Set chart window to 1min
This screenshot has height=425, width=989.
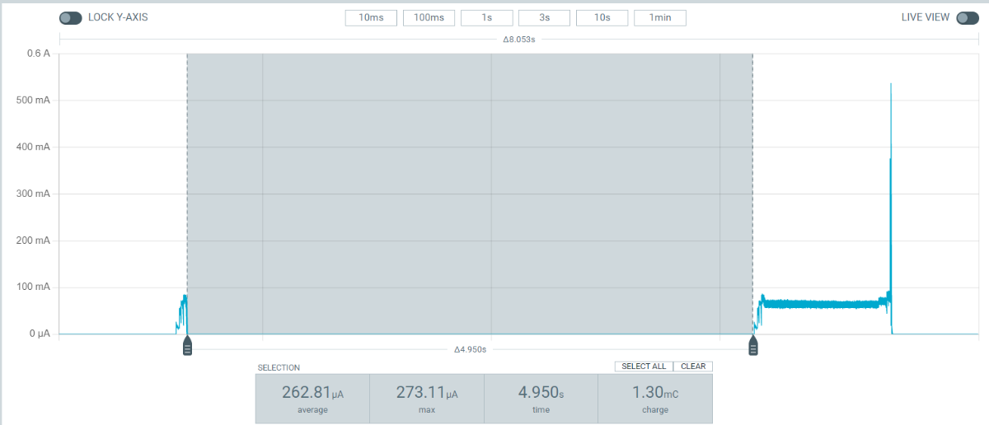click(x=659, y=18)
